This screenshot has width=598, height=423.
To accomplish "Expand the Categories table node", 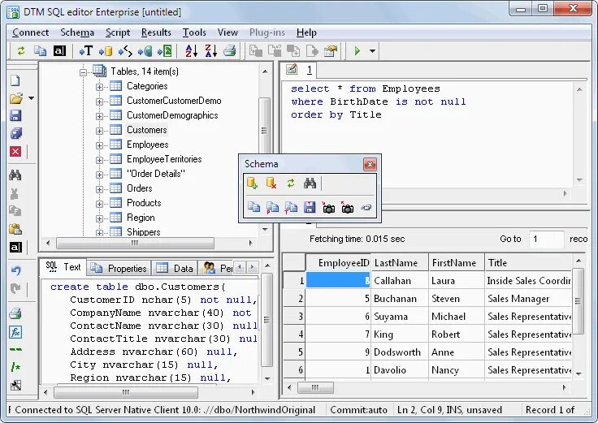I will pos(99,87).
